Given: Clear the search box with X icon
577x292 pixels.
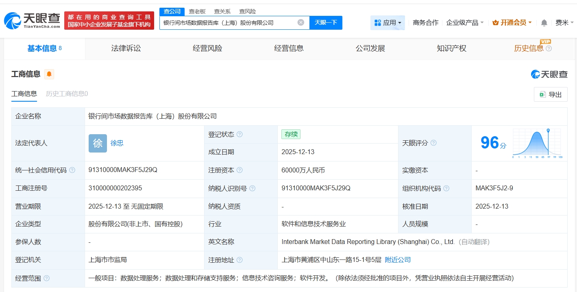Looking at the screenshot, I should tap(300, 23).
